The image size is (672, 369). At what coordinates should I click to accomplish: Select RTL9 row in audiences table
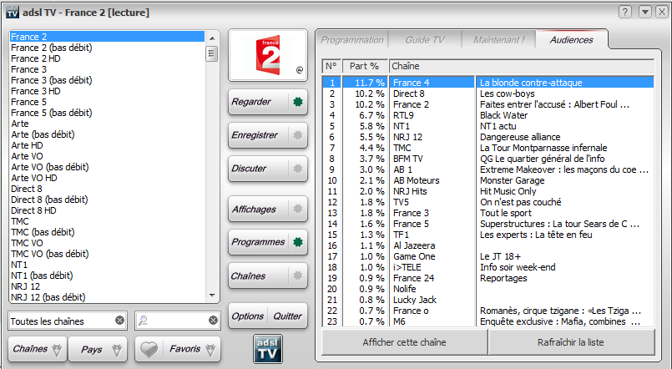(x=488, y=115)
